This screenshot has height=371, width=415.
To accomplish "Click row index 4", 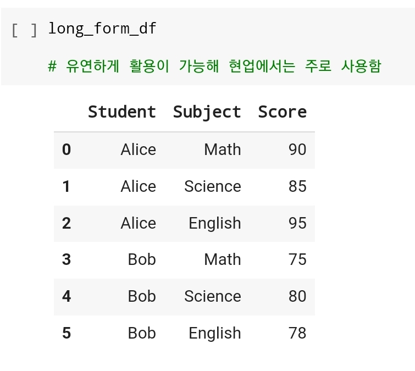I will (x=67, y=296).
